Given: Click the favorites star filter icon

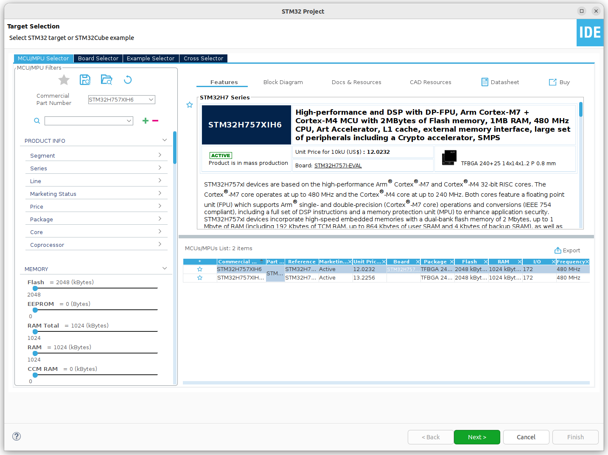Looking at the screenshot, I should (64, 80).
